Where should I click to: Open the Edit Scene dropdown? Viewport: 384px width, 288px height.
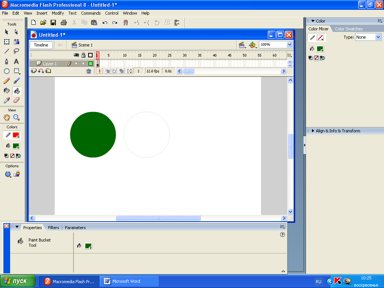click(x=242, y=45)
